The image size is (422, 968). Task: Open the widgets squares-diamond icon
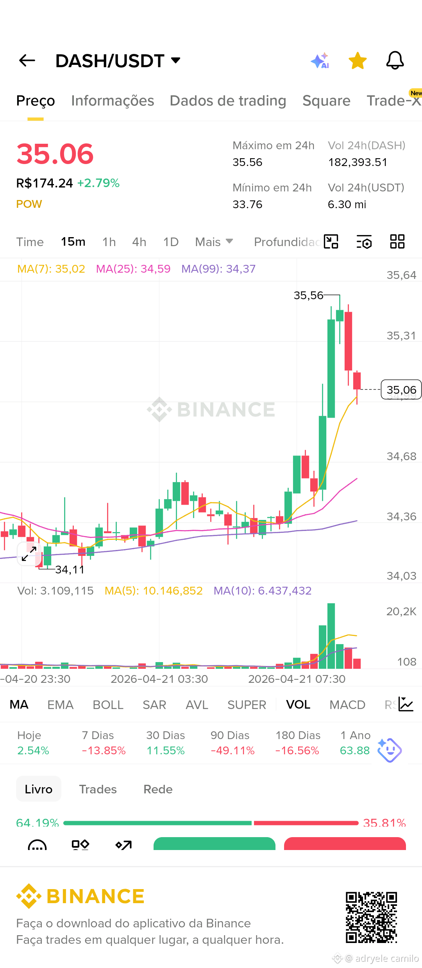coord(80,845)
